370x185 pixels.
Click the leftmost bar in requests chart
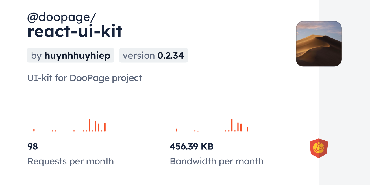click(x=34, y=130)
